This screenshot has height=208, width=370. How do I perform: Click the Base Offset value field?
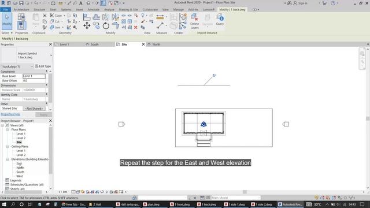[34, 81]
